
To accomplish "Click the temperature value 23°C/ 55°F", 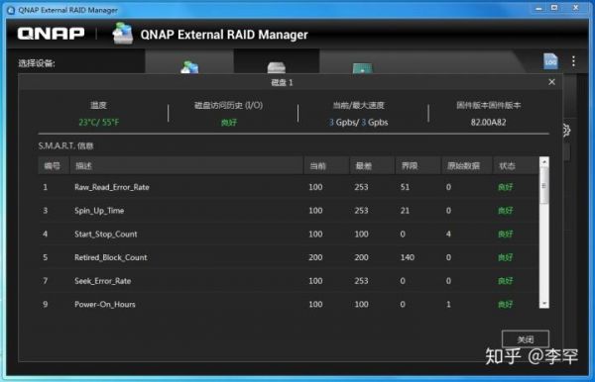I will pos(98,123).
